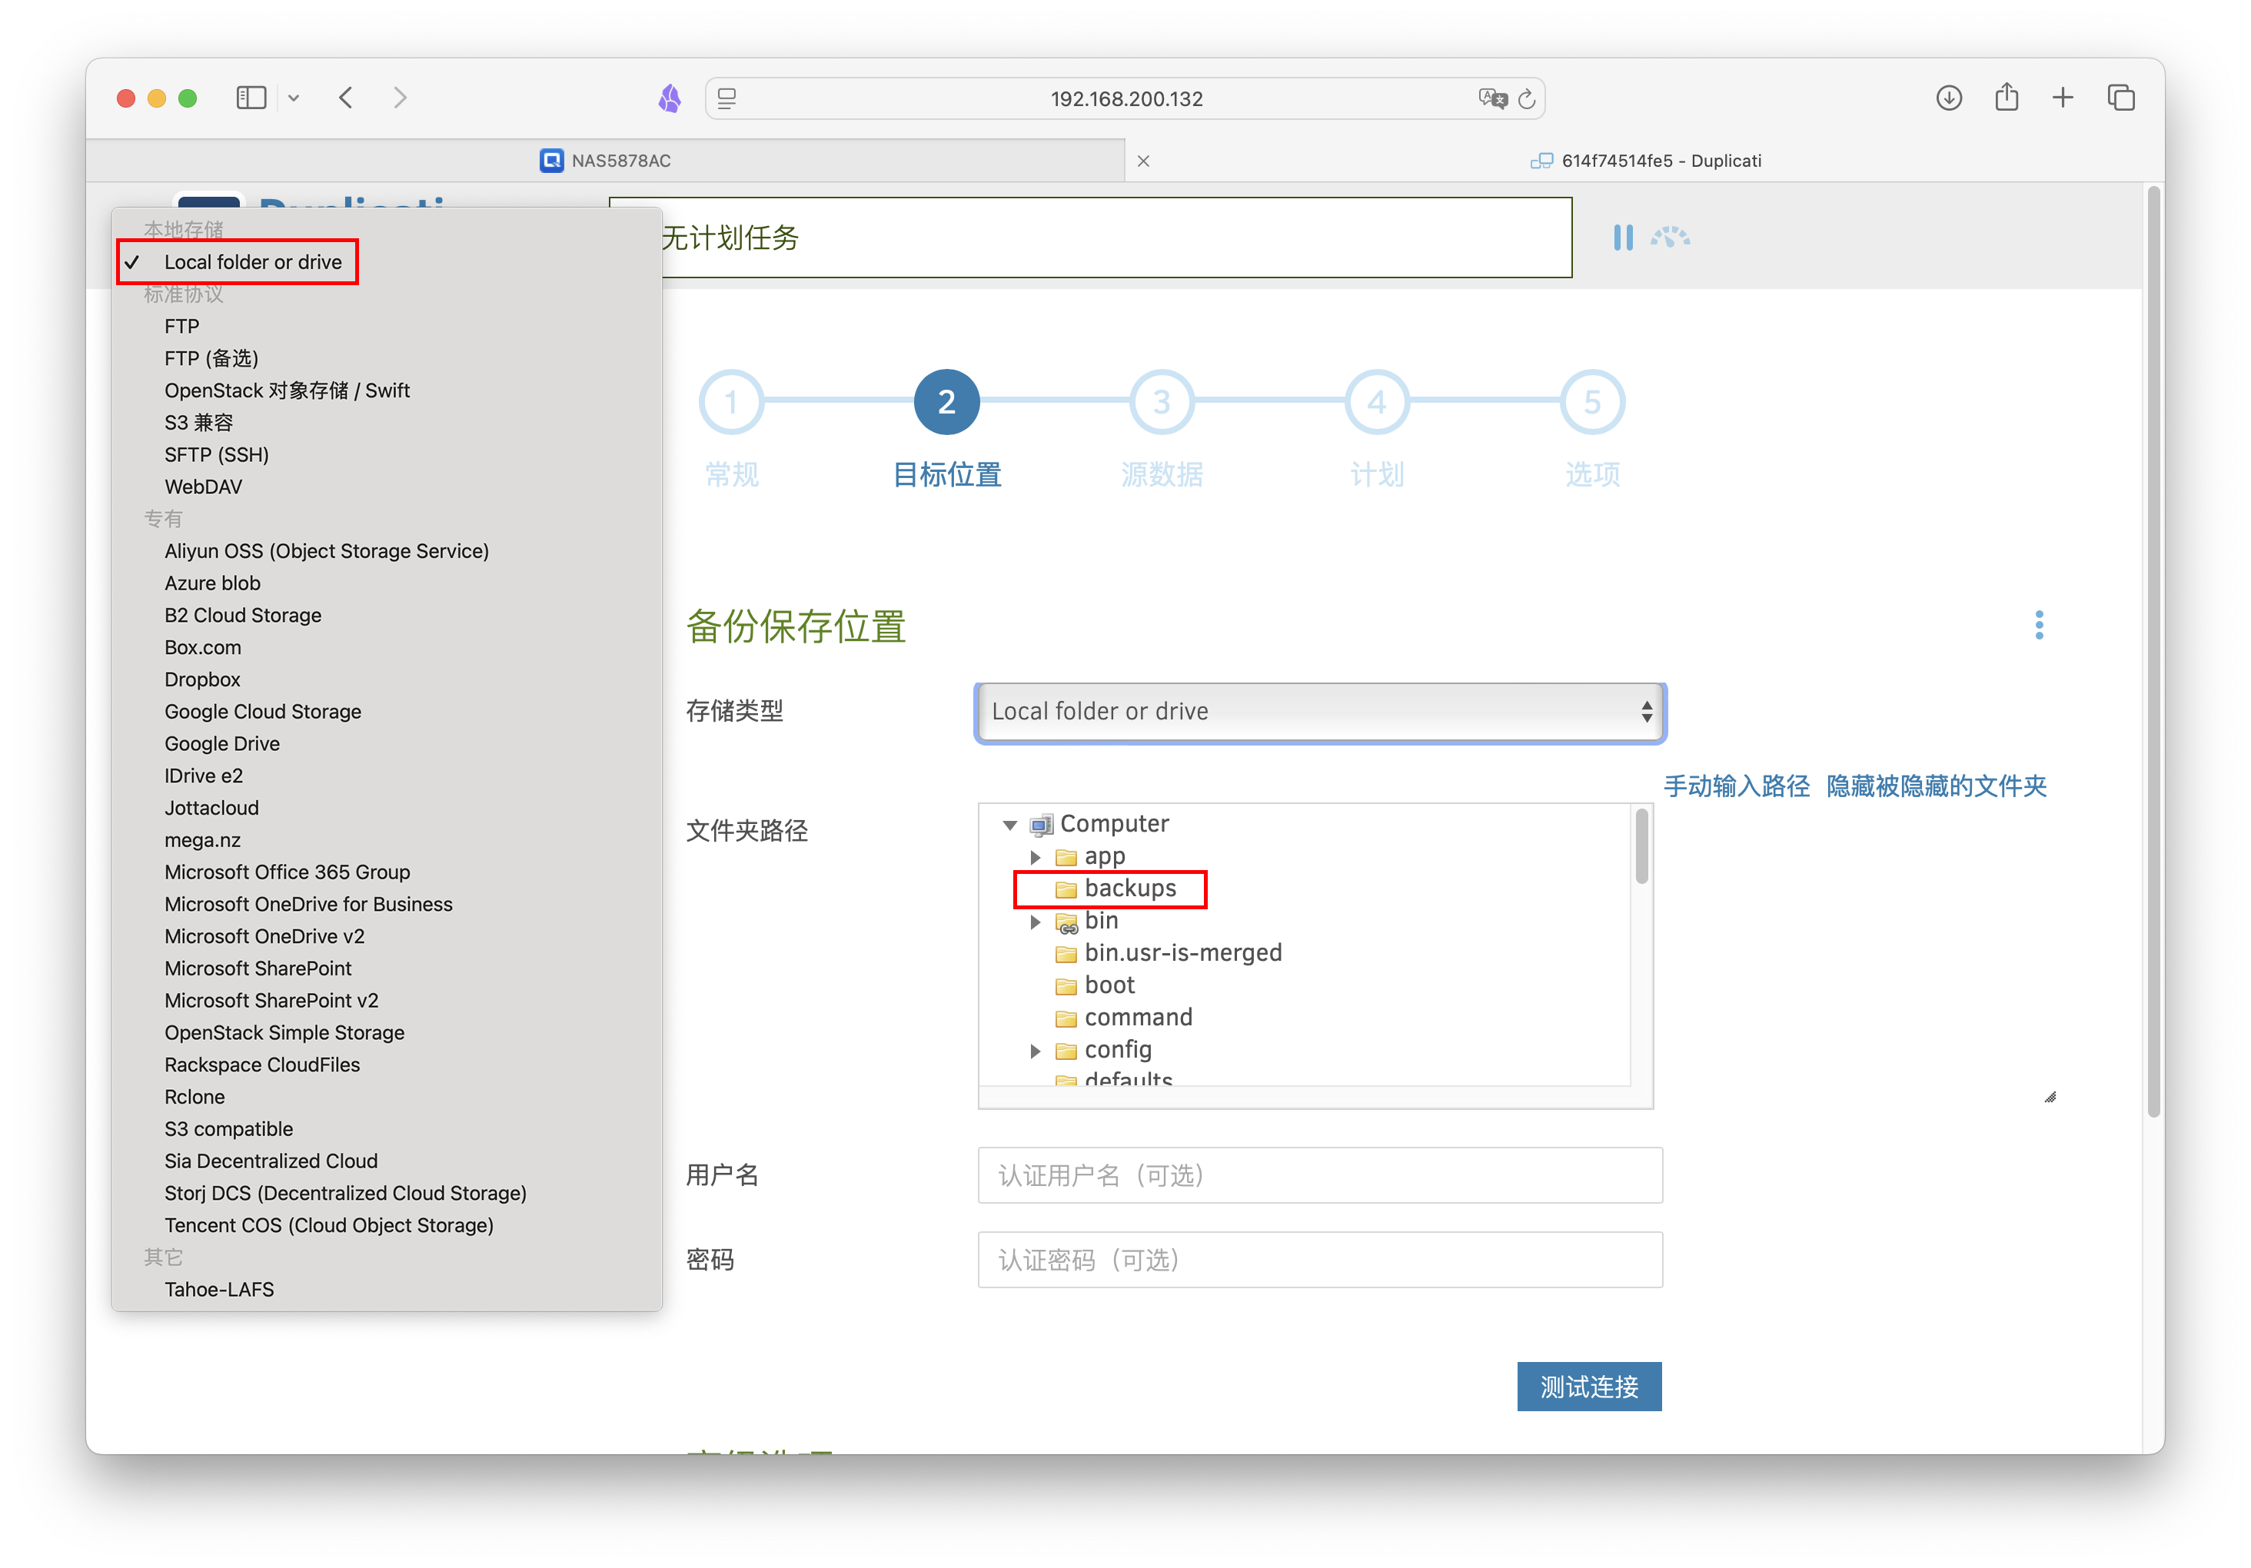Screen dimensions: 2251x1568
Task: Click the translate icon in address bar
Action: [x=1492, y=98]
